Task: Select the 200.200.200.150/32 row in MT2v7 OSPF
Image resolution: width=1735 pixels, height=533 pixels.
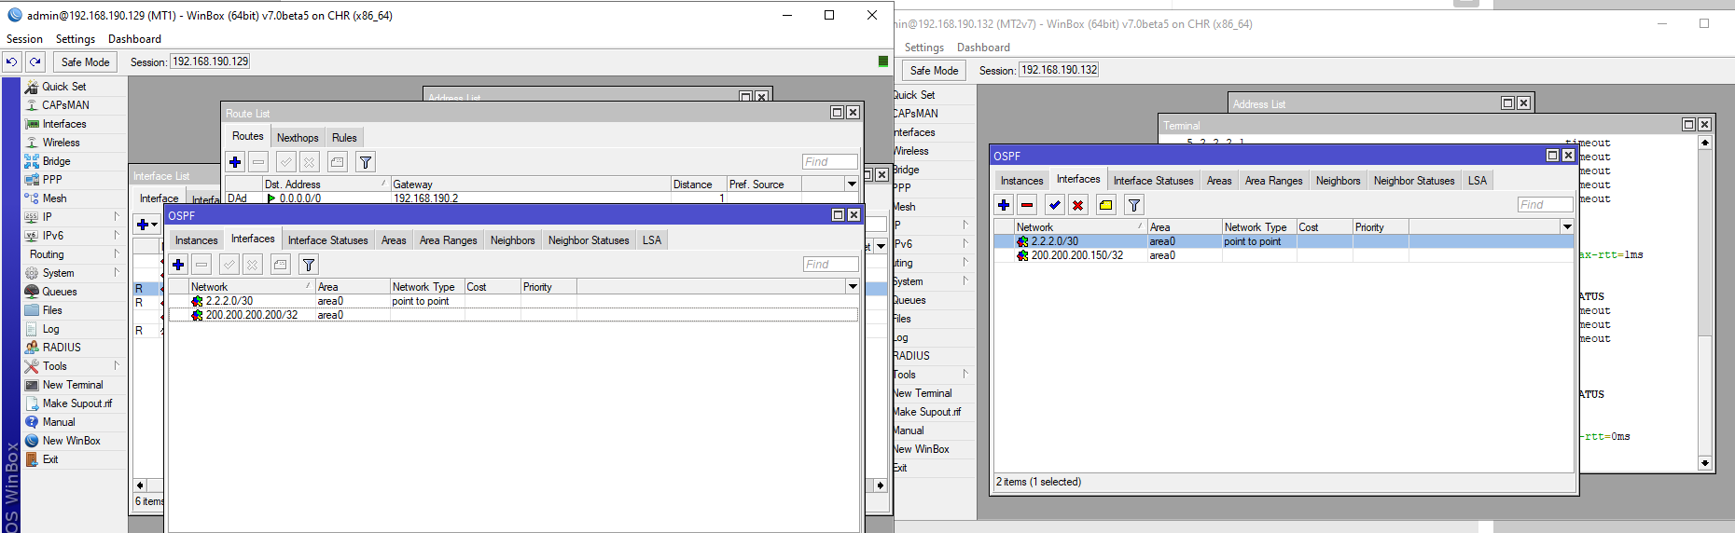Action: [1284, 254]
